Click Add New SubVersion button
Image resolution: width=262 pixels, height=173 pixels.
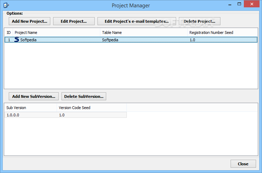(x=34, y=96)
